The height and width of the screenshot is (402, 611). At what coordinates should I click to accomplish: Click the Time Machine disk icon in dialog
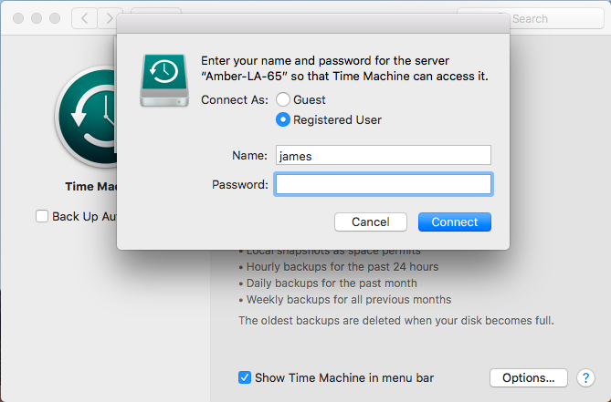pos(164,80)
